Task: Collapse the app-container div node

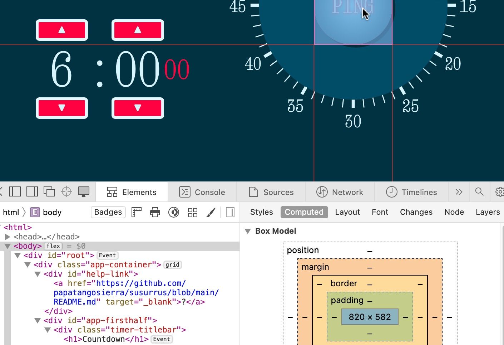Action: (27, 265)
